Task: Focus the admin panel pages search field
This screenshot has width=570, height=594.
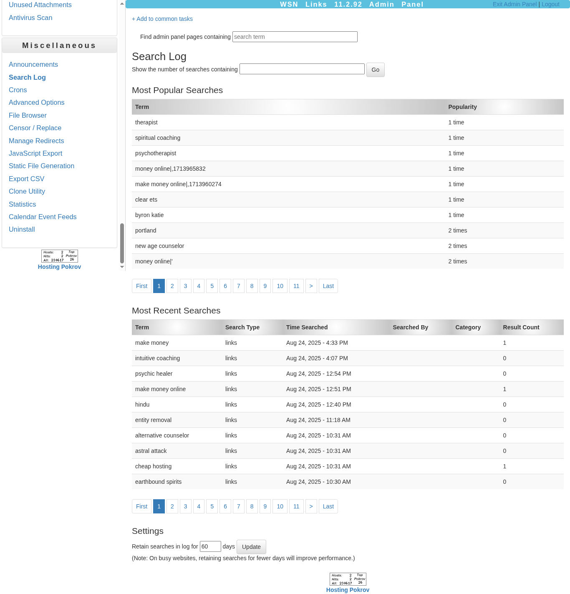Action: (295, 37)
